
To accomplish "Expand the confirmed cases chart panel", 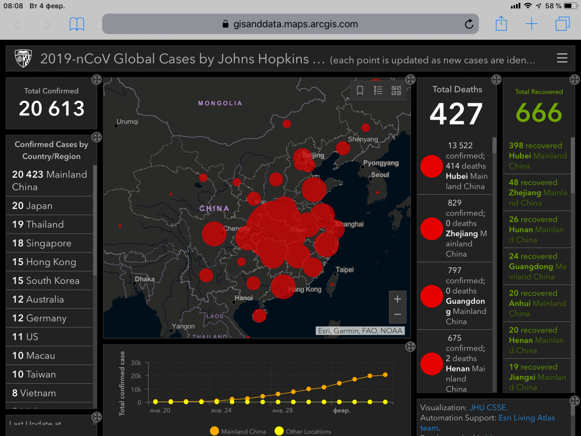I will [411, 346].
